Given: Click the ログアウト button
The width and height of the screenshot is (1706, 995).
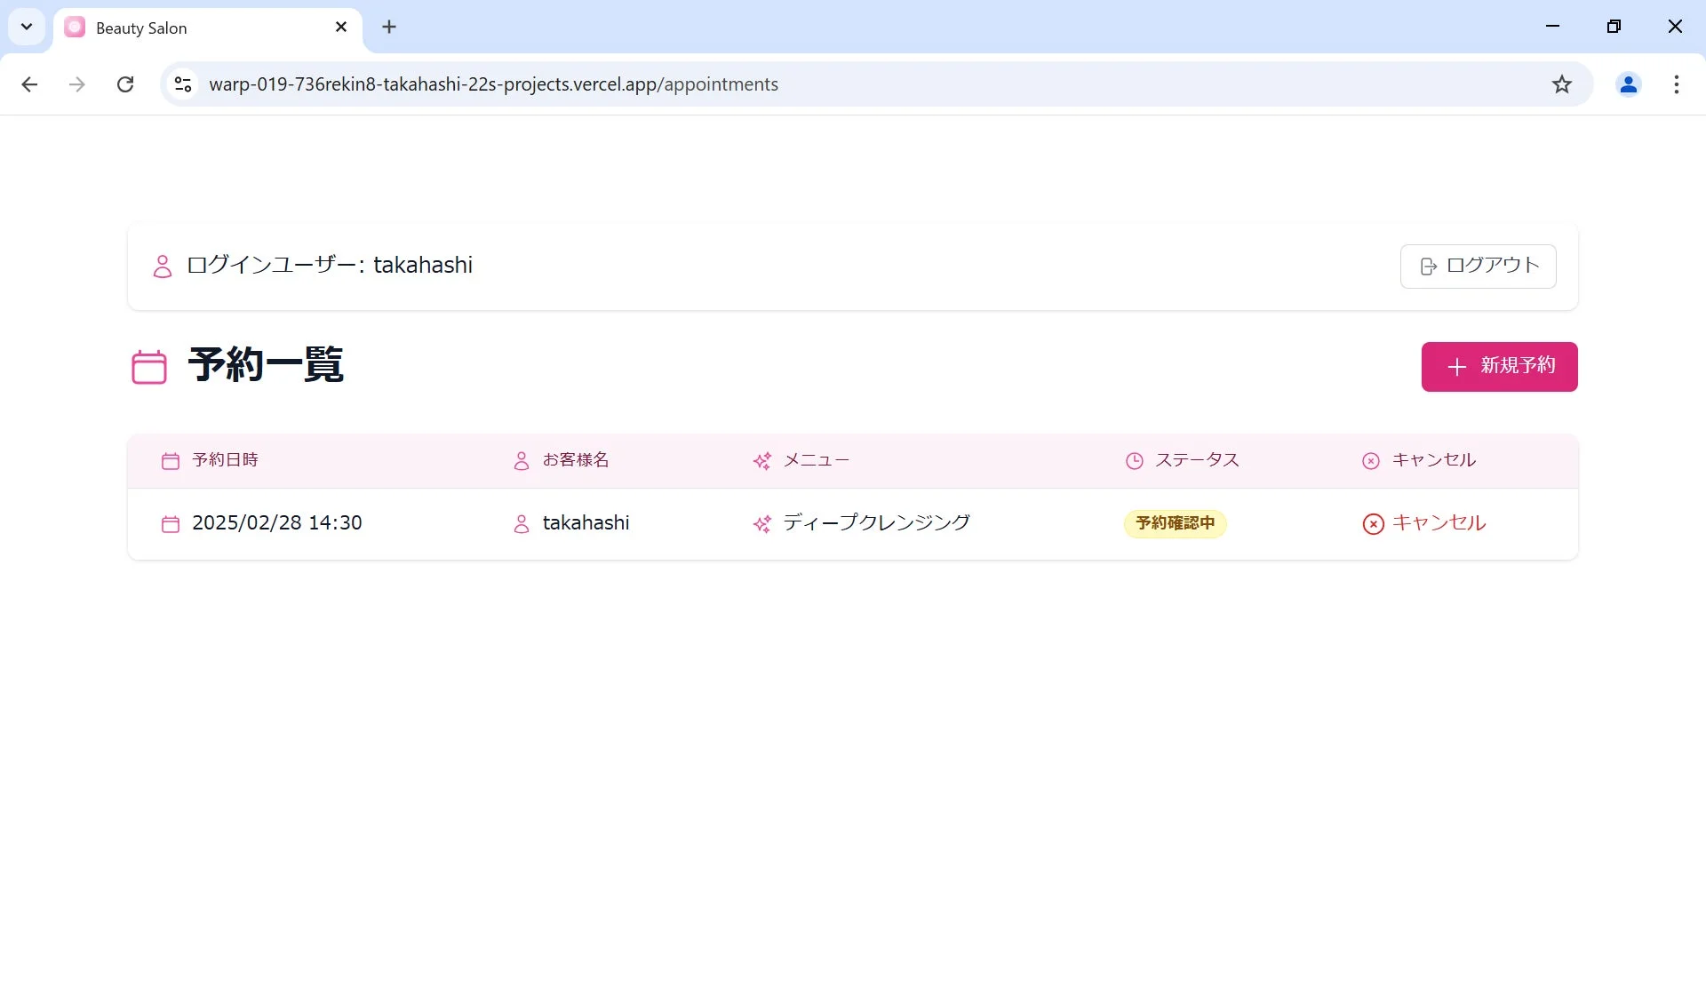Looking at the screenshot, I should click(1478, 266).
